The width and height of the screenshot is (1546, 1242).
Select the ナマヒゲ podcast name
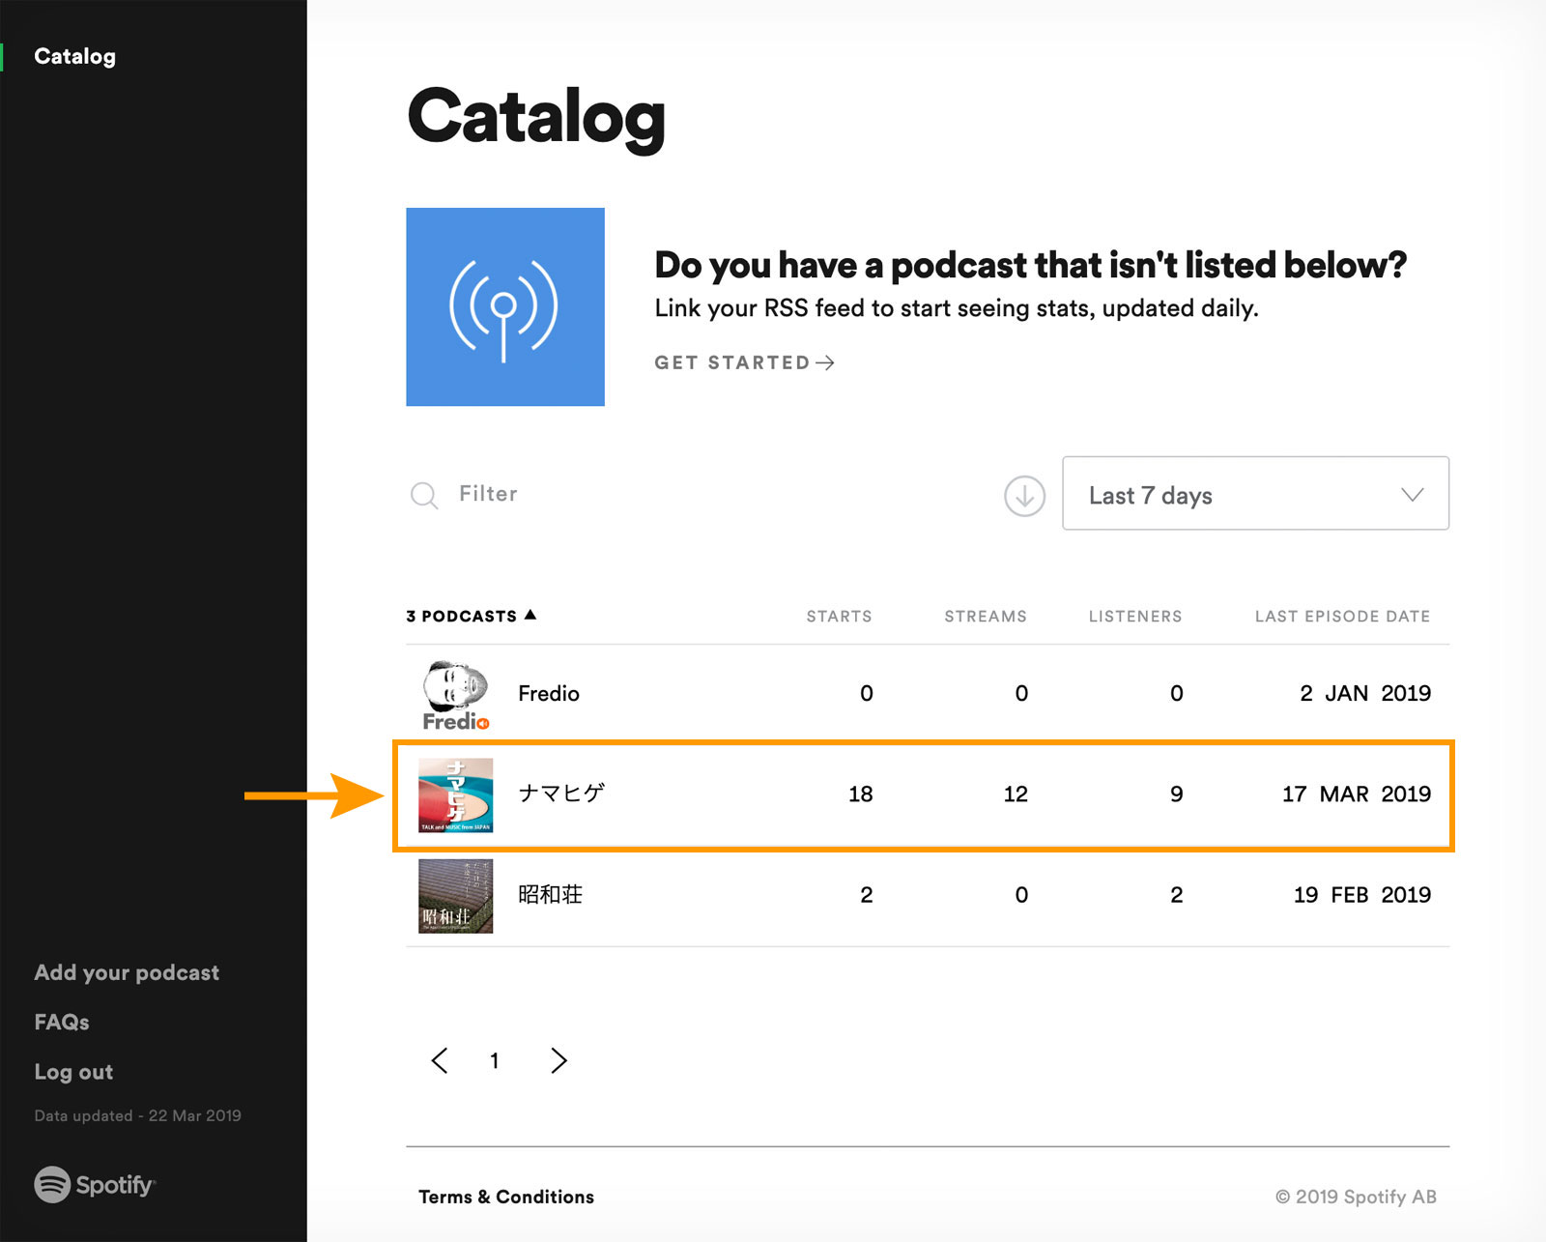pyautogui.click(x=561, y=794)
